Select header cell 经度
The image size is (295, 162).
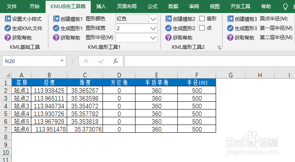tap(49, 82)
